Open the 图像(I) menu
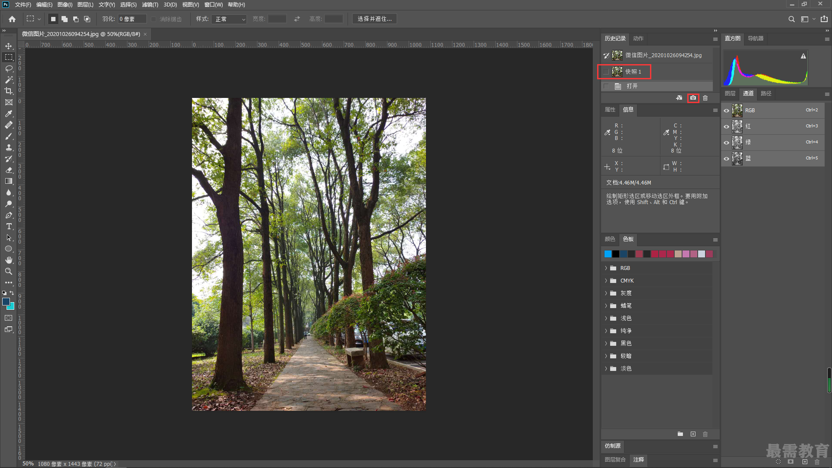Screen dimensions: 832x468 65,5
